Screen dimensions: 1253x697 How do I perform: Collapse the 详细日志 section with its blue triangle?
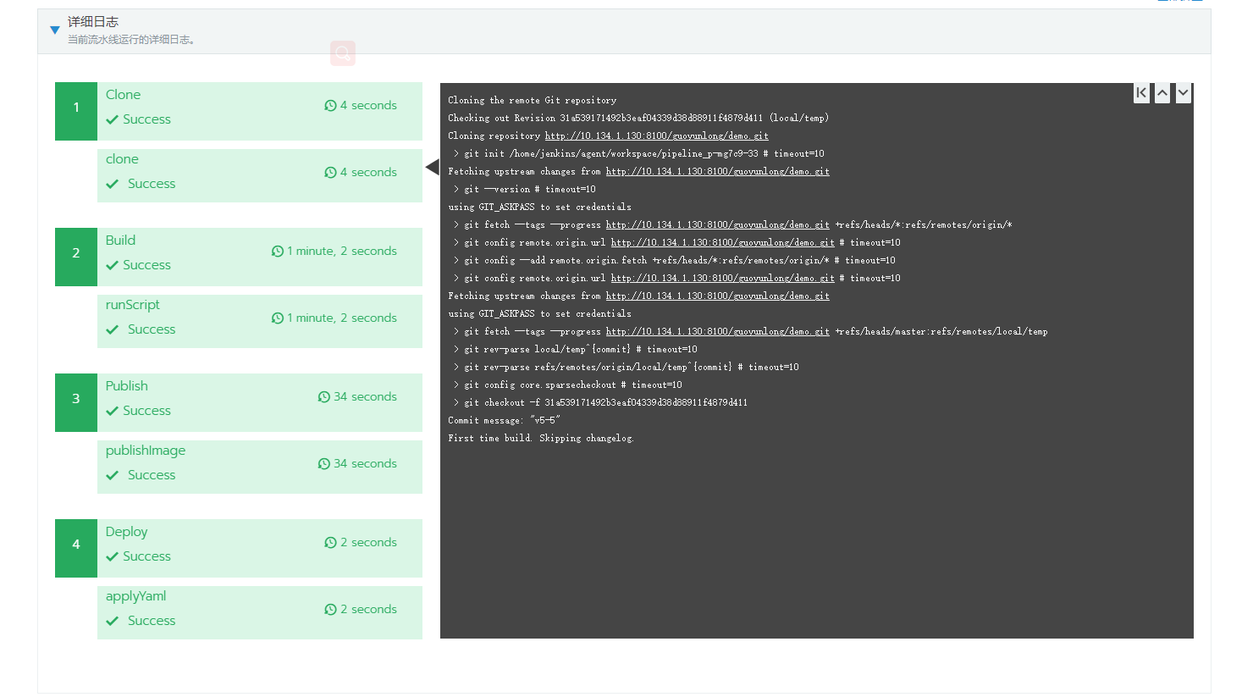click(55, 30)
